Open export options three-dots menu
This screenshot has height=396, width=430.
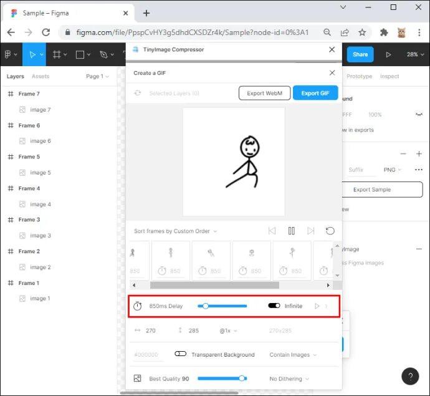click(419, 170)
